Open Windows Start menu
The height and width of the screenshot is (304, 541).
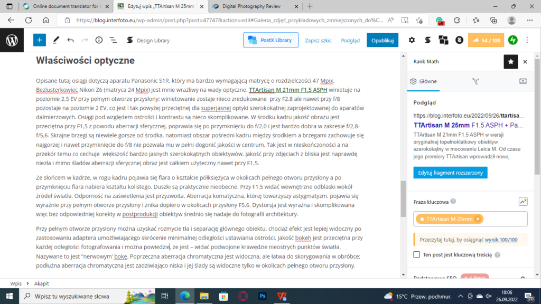click(10, 296)
